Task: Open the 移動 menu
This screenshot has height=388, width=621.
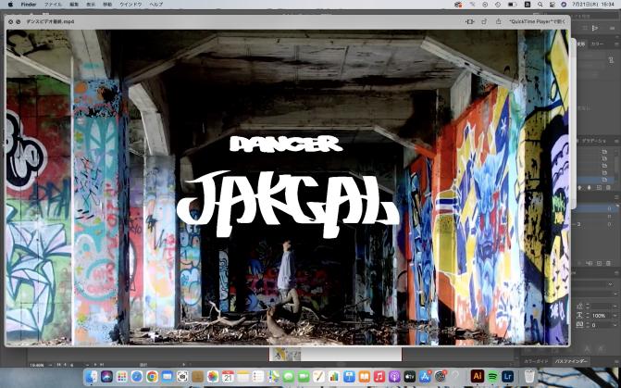Action: (x=107, y=5)
